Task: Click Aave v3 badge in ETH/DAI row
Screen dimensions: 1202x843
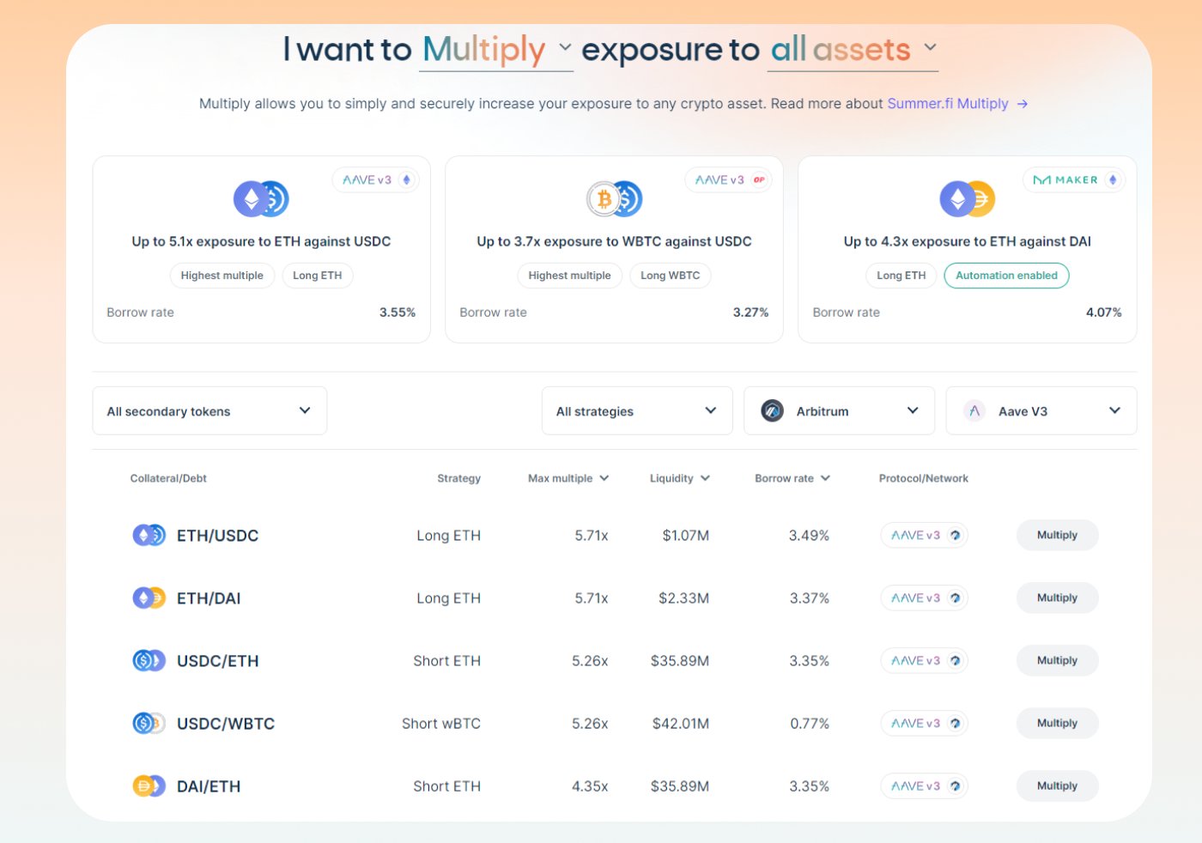Action: pyautogui.click(x=924, y=598)
